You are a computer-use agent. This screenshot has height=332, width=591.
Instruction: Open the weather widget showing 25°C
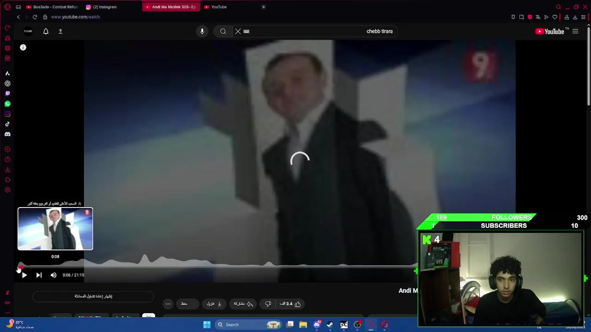[x=20, y=325]
